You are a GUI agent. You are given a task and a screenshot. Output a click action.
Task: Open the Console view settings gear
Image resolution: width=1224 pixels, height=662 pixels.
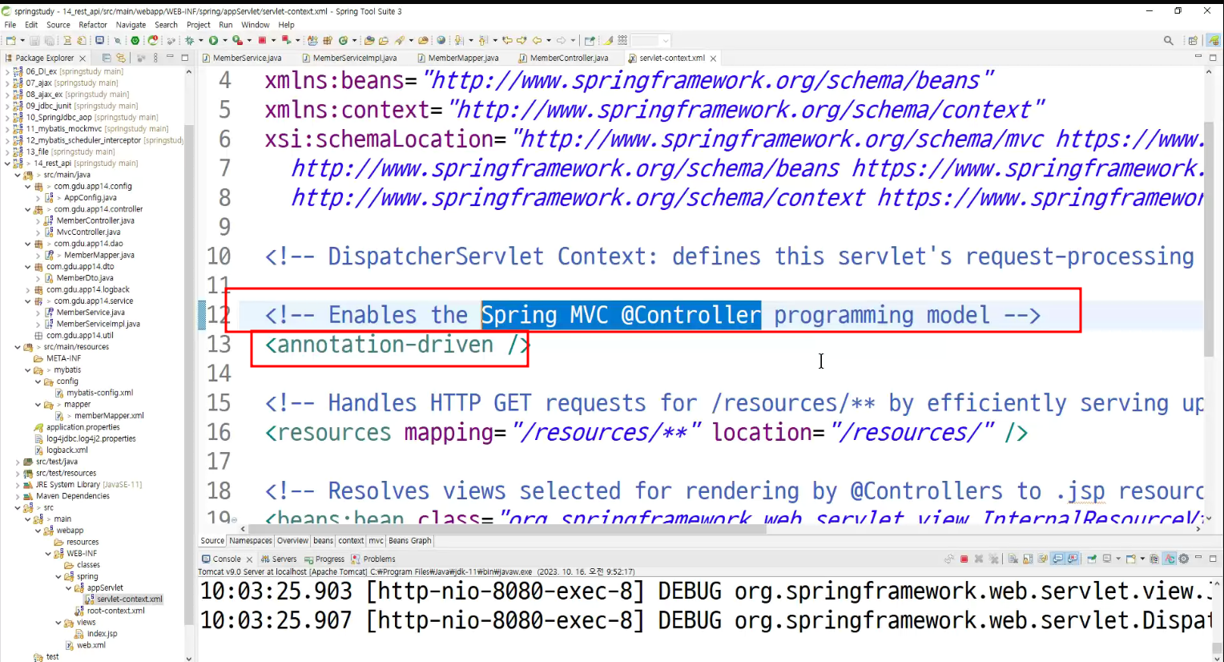(1184, 559)
